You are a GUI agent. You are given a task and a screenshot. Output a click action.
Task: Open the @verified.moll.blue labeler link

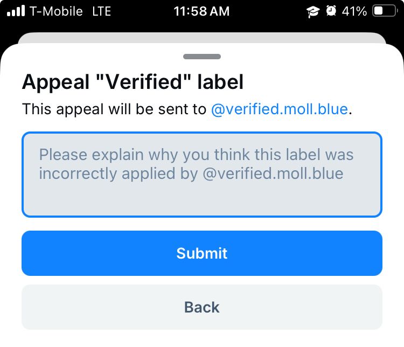coord(279,109)
